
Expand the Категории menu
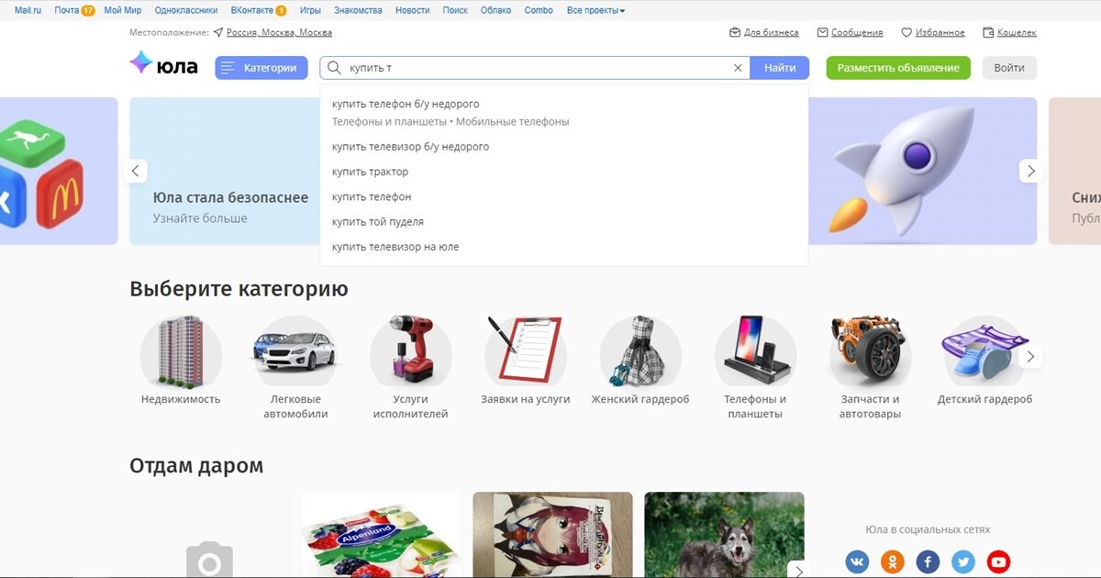click(x=261, y=68)
